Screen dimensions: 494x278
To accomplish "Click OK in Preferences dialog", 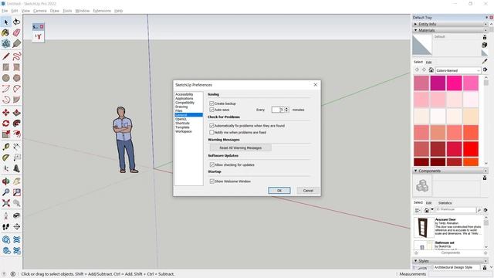I will coord(279,191).
